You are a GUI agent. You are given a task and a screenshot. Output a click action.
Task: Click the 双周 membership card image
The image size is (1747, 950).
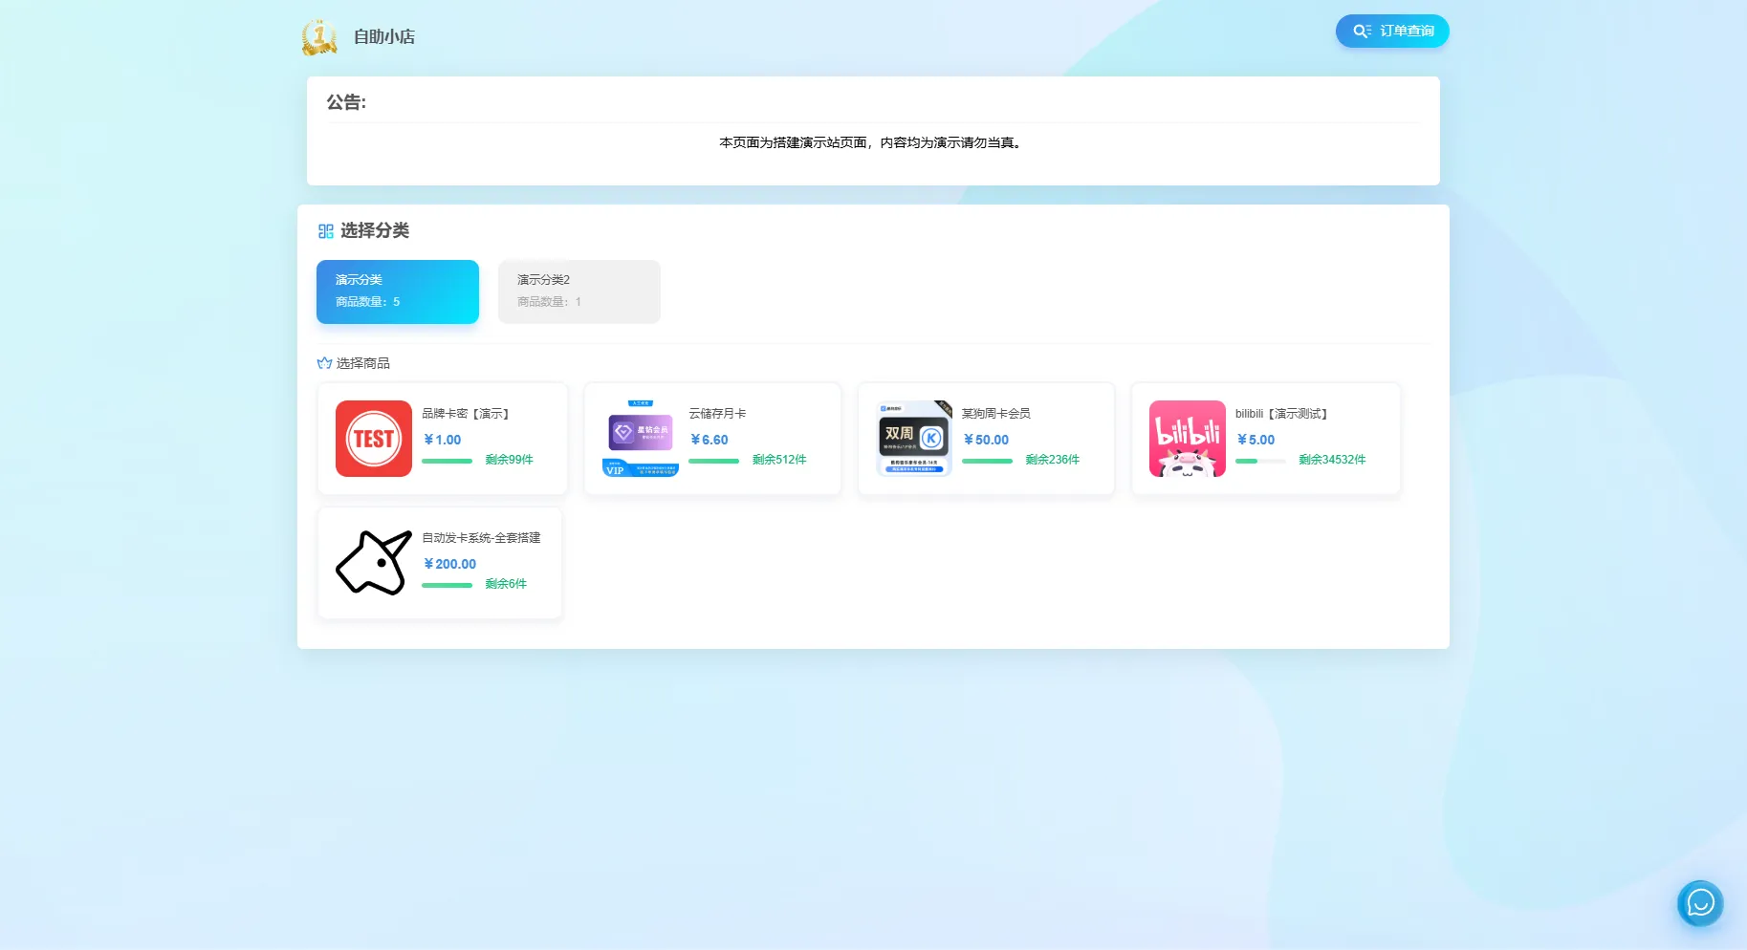914,439
